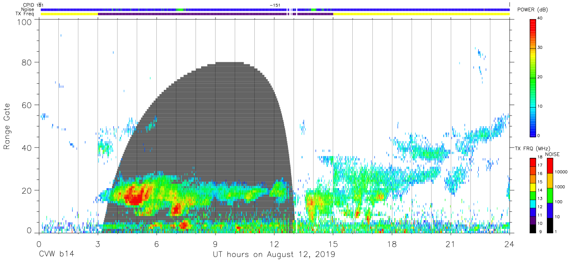Viewport: 573px width, 264px height.
Task: Click the 80 tick on the Range Gate axis
Action: tap(27, 62)
